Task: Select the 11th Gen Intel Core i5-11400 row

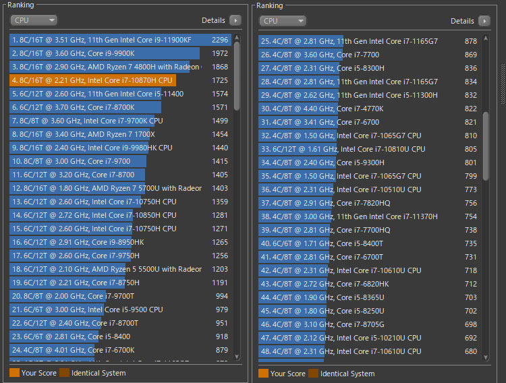Action: [x=120, y=94]
